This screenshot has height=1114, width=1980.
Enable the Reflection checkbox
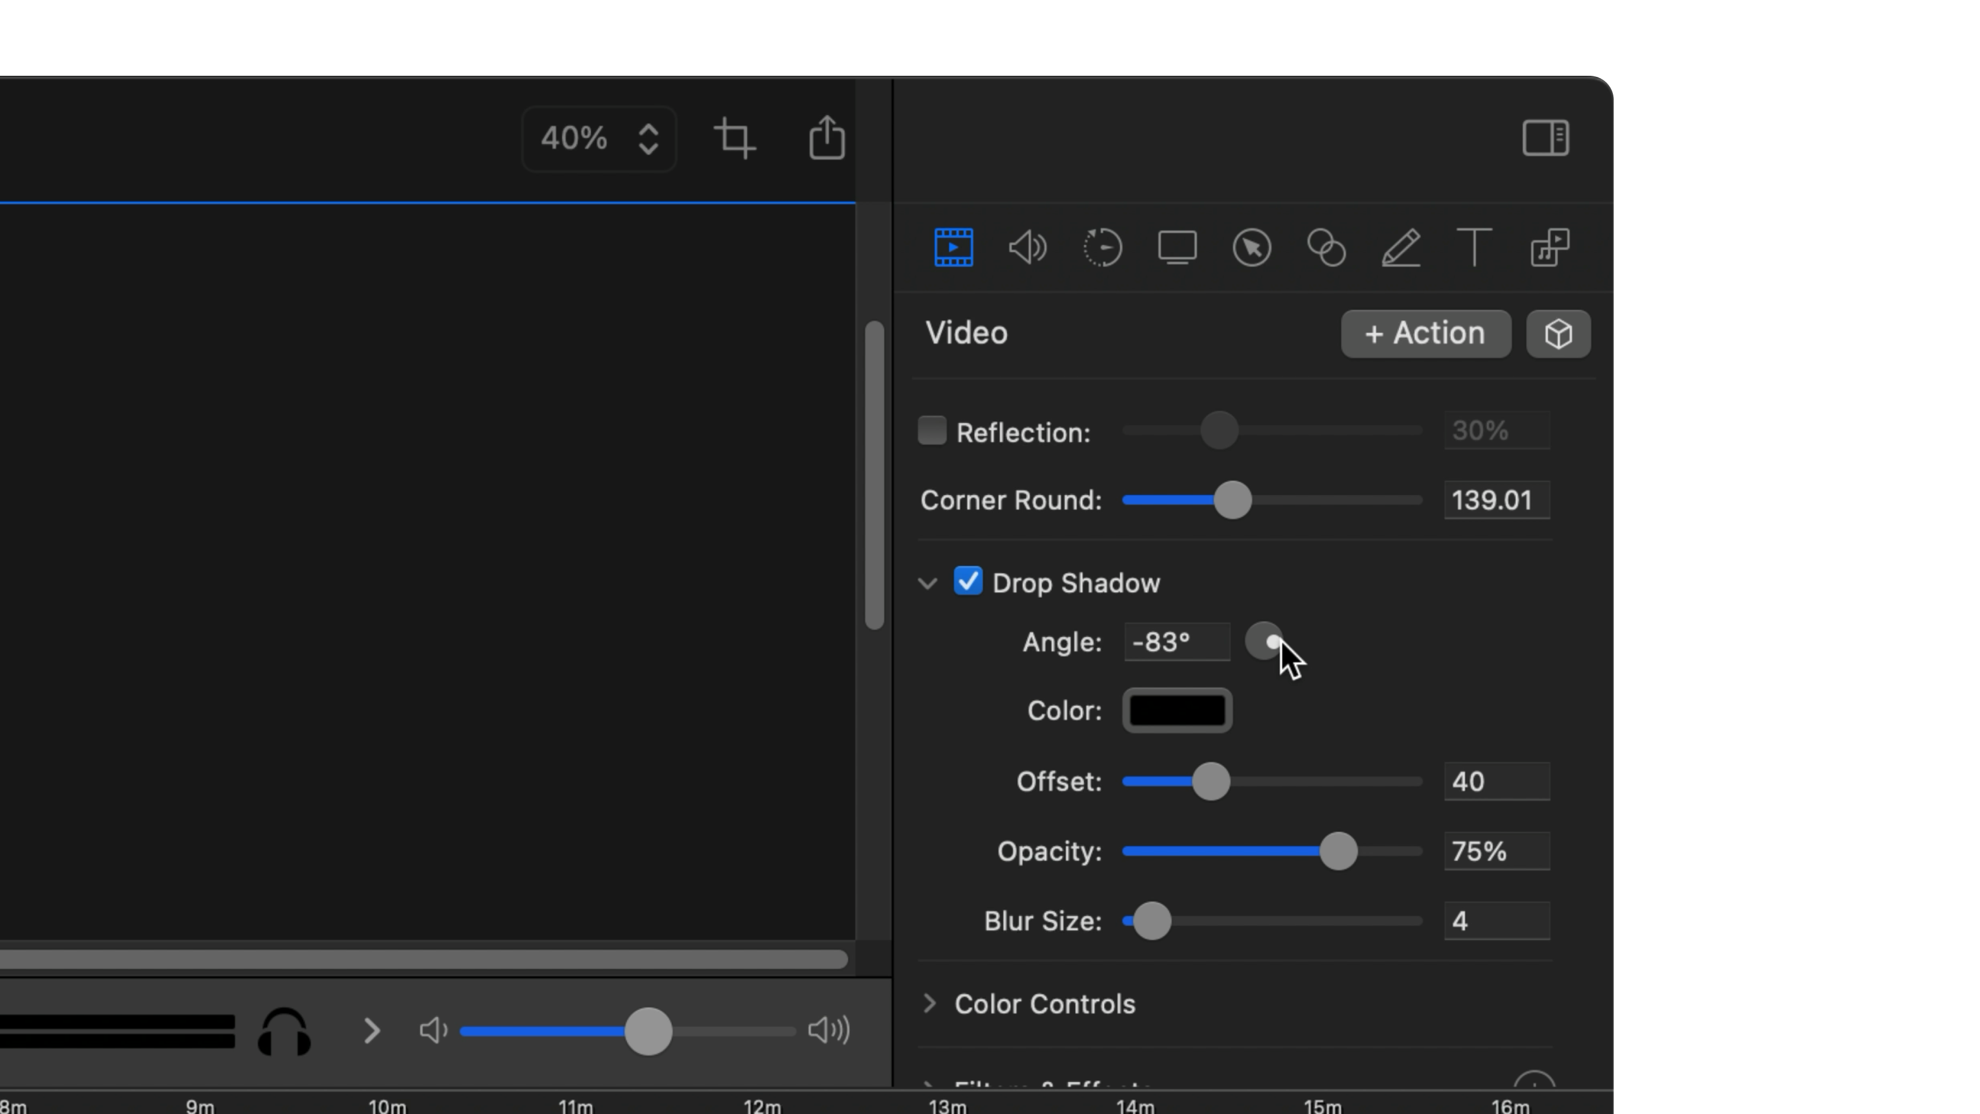[932, 431]
